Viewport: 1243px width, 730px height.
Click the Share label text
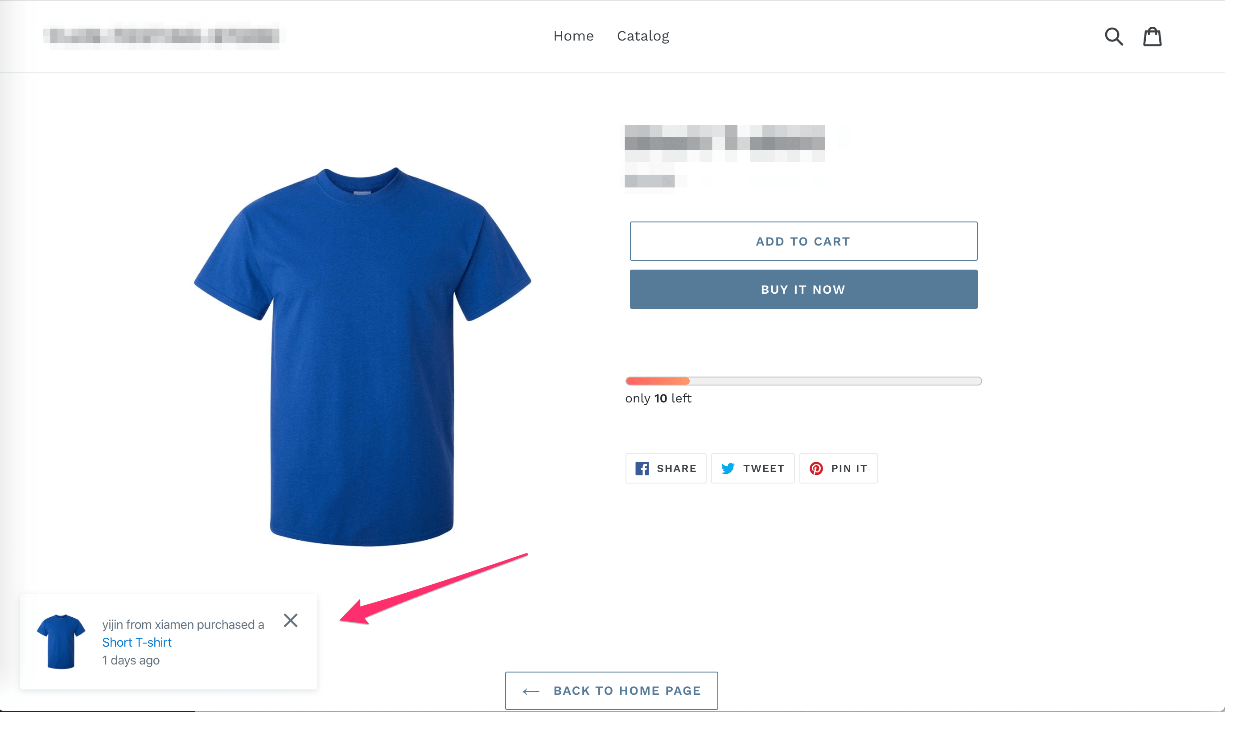pyautogui.click(x=676, y=468)
